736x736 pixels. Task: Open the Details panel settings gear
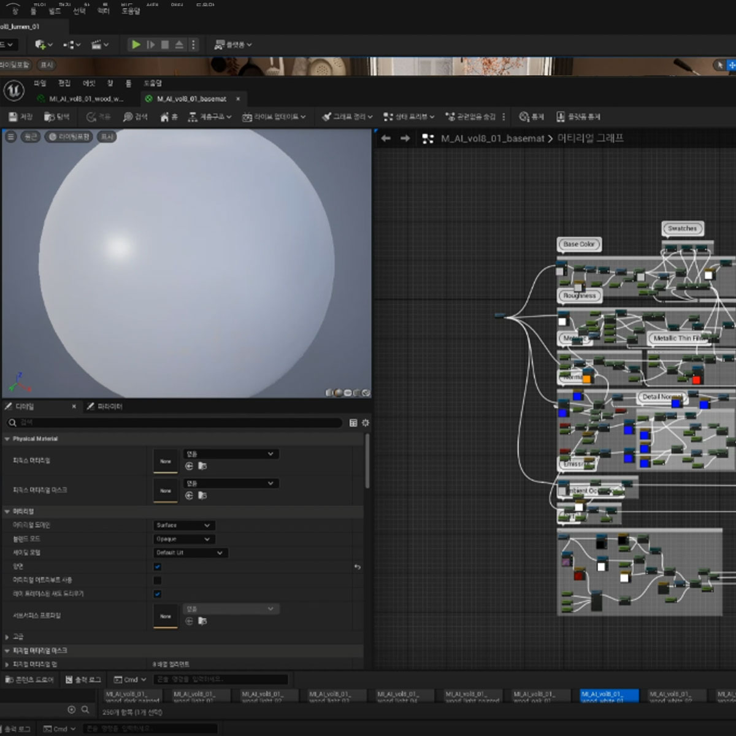[366, 423]
